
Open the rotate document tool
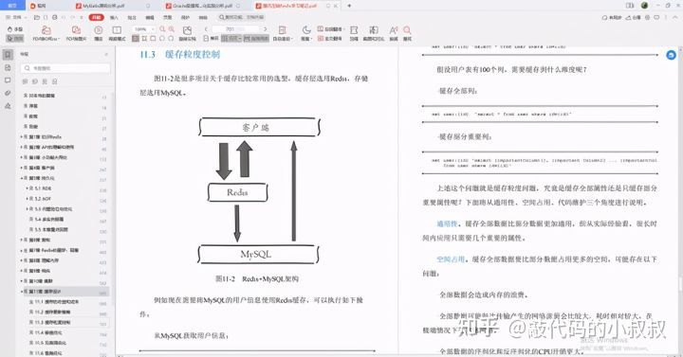[187, 33]
